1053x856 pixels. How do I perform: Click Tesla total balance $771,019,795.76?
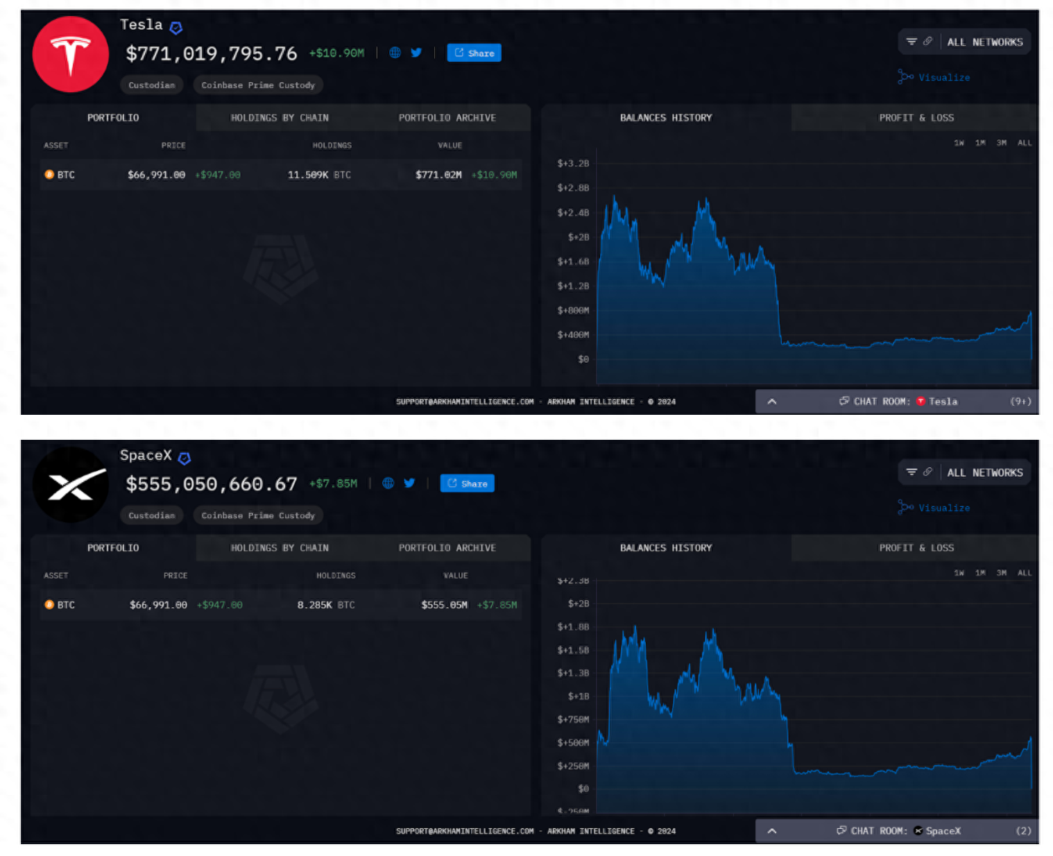pos(211,53)
